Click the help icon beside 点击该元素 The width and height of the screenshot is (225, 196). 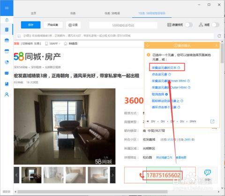[x=170, y=74]
